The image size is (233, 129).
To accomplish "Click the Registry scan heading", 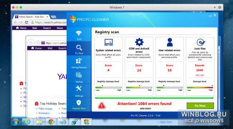I will (x=107, y=32).
